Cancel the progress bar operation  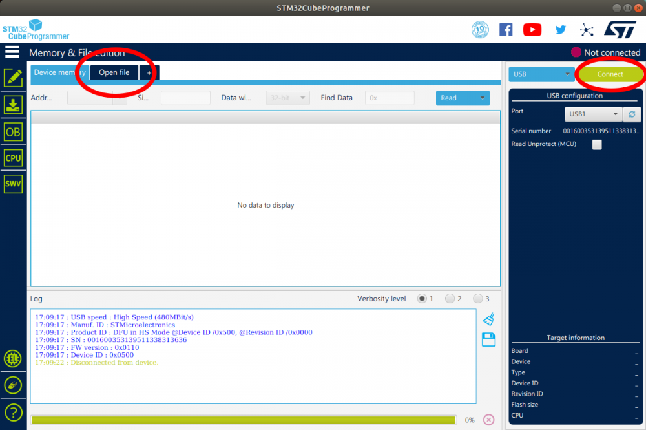click(x=488, y=420)
